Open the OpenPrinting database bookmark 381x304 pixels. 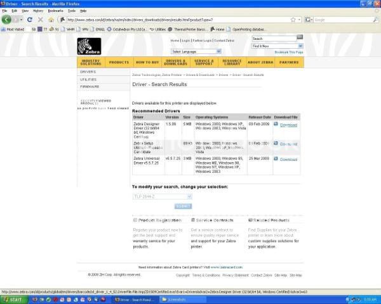[246, 29]
